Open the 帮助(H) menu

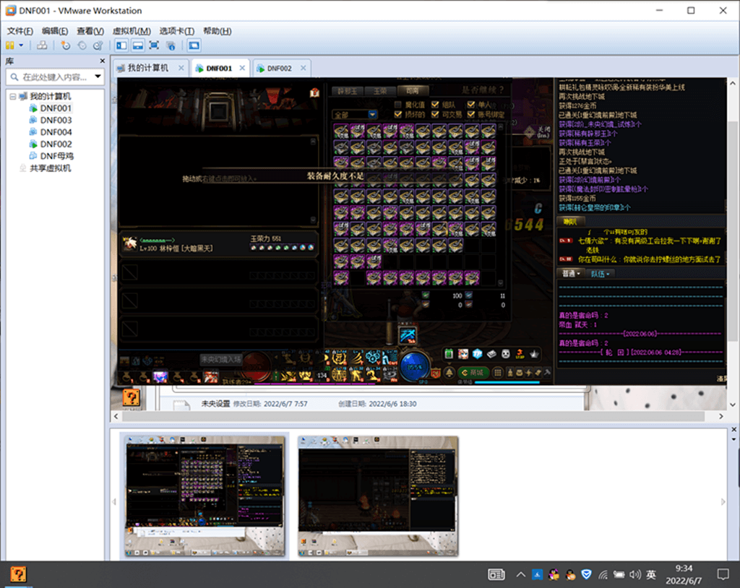[217, 31]
